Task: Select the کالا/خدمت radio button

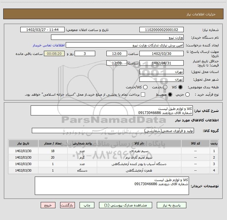Action: point(145,87)
